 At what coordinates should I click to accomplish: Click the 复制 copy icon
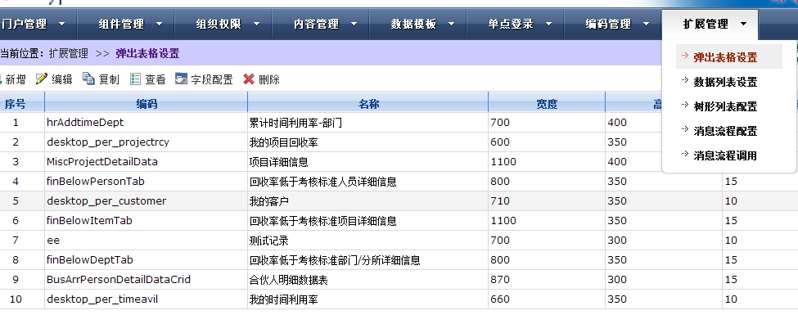pos(88,79)
